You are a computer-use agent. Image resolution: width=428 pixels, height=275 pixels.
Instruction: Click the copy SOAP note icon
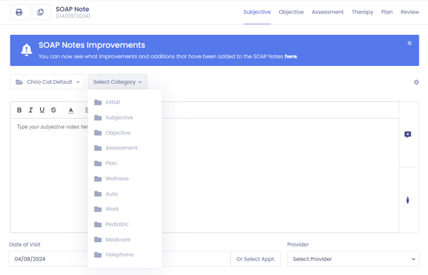[x=42, y=12]
